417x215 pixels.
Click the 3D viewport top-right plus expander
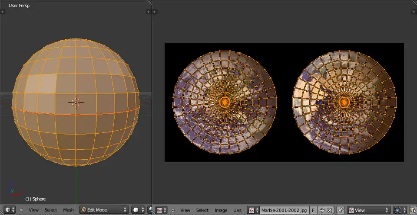[148, 12]
